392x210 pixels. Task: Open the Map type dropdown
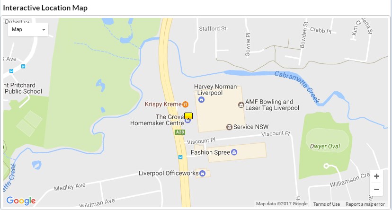click(28, 29)
